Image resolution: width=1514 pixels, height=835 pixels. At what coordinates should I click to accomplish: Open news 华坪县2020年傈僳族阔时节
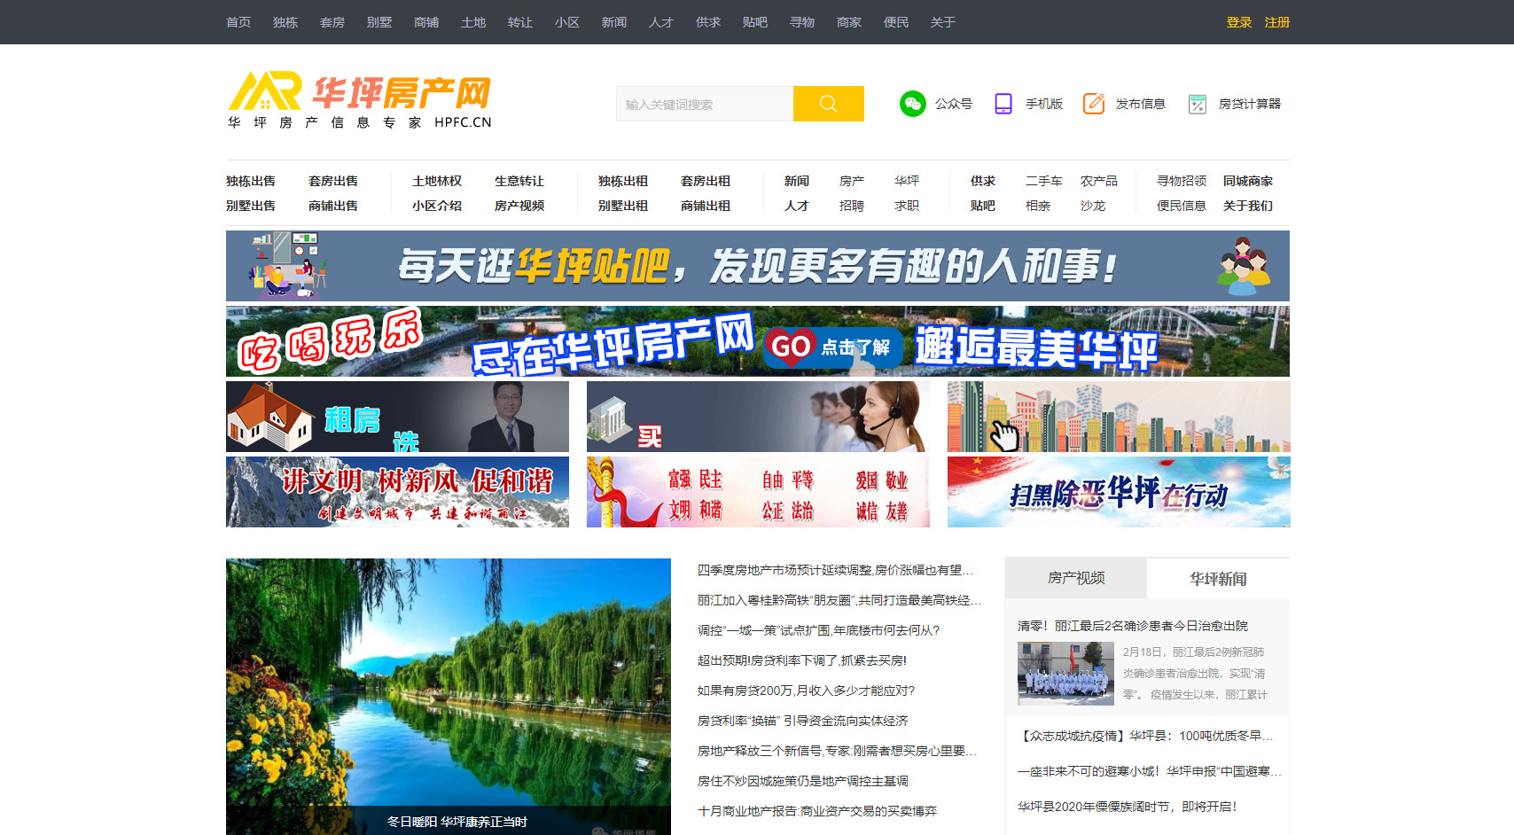pos(1127,807)
